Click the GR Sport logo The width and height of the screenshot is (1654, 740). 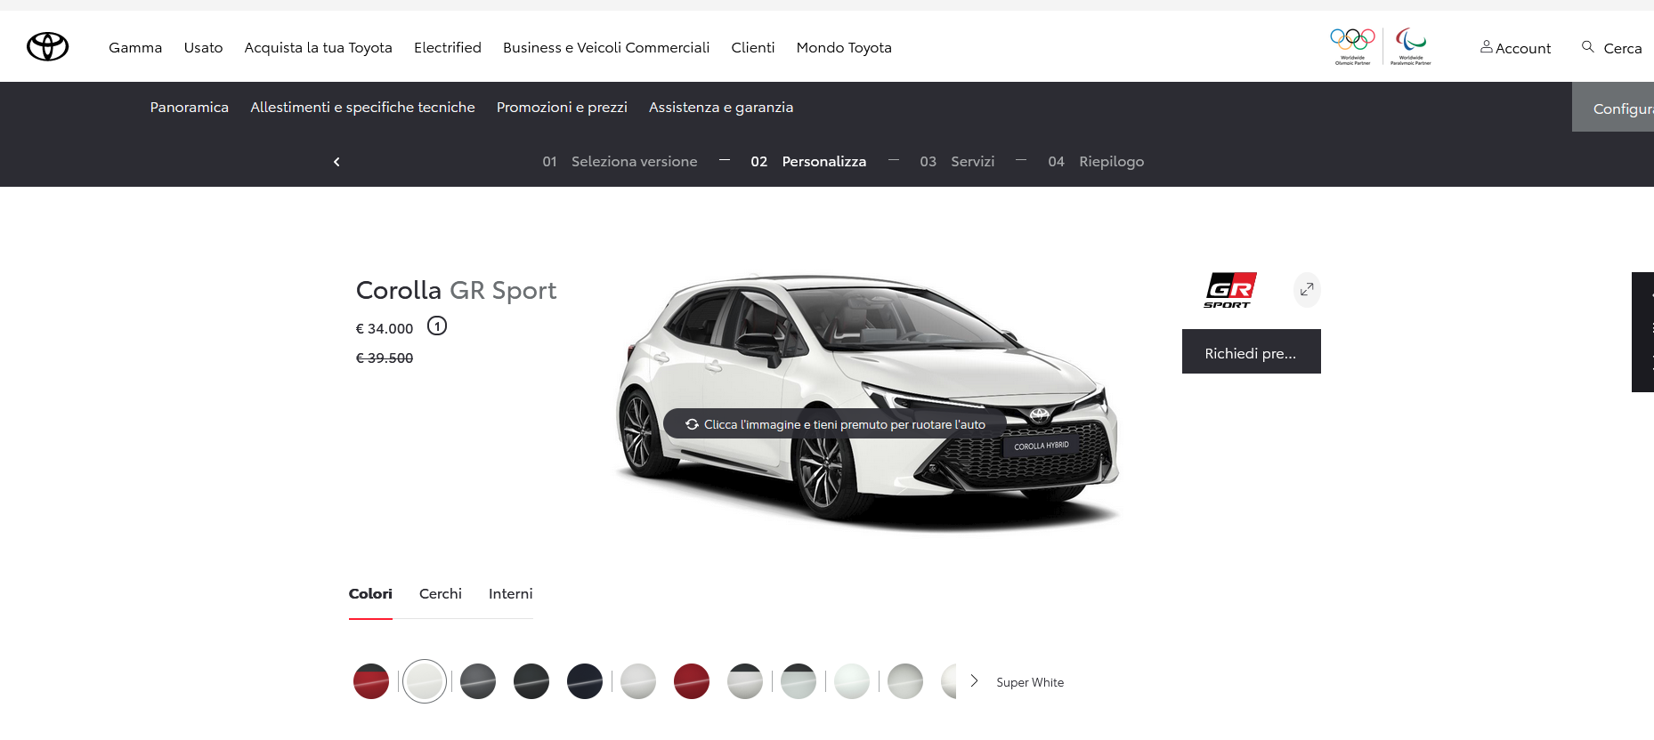[x=1230, y=291]
